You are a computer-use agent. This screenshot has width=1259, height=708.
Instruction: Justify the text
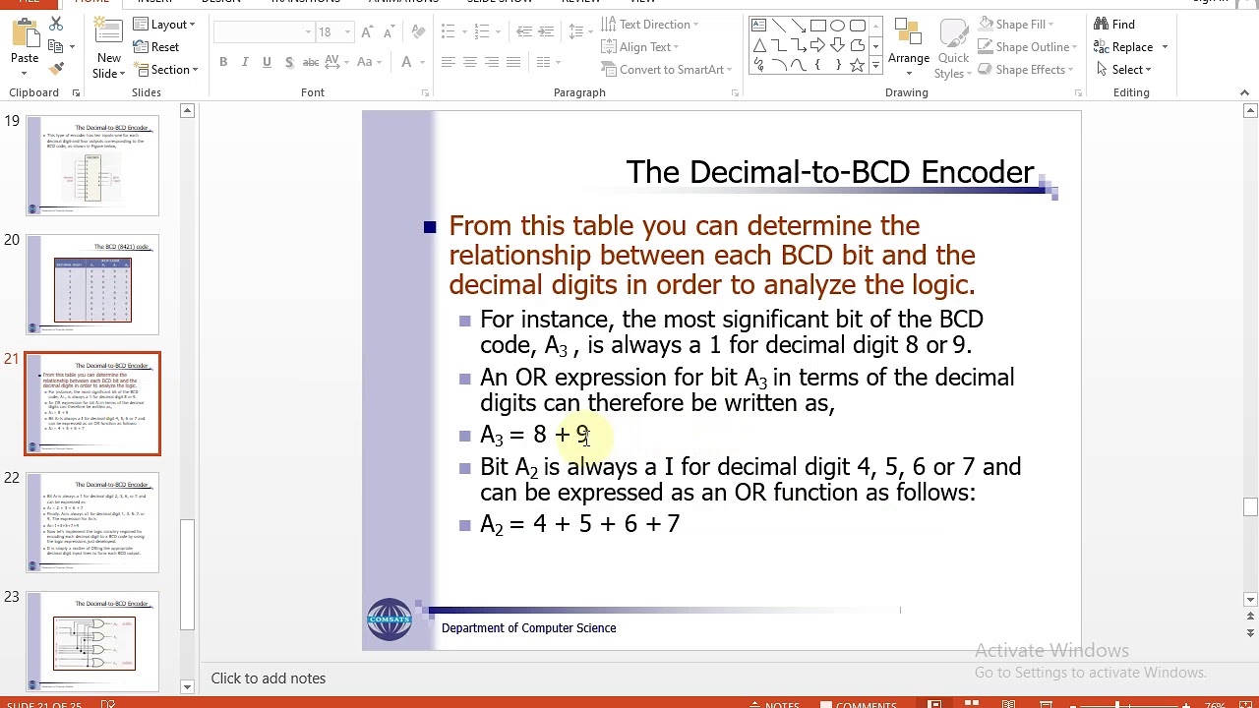coord(513,62)
